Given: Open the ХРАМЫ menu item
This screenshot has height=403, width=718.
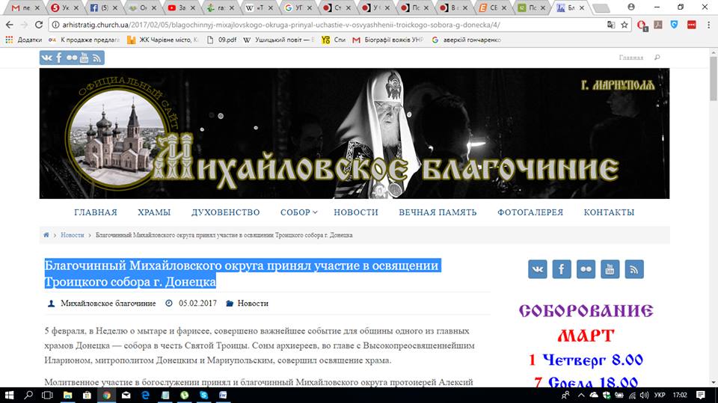Looking at the screenshot, I should coord(154,212).
